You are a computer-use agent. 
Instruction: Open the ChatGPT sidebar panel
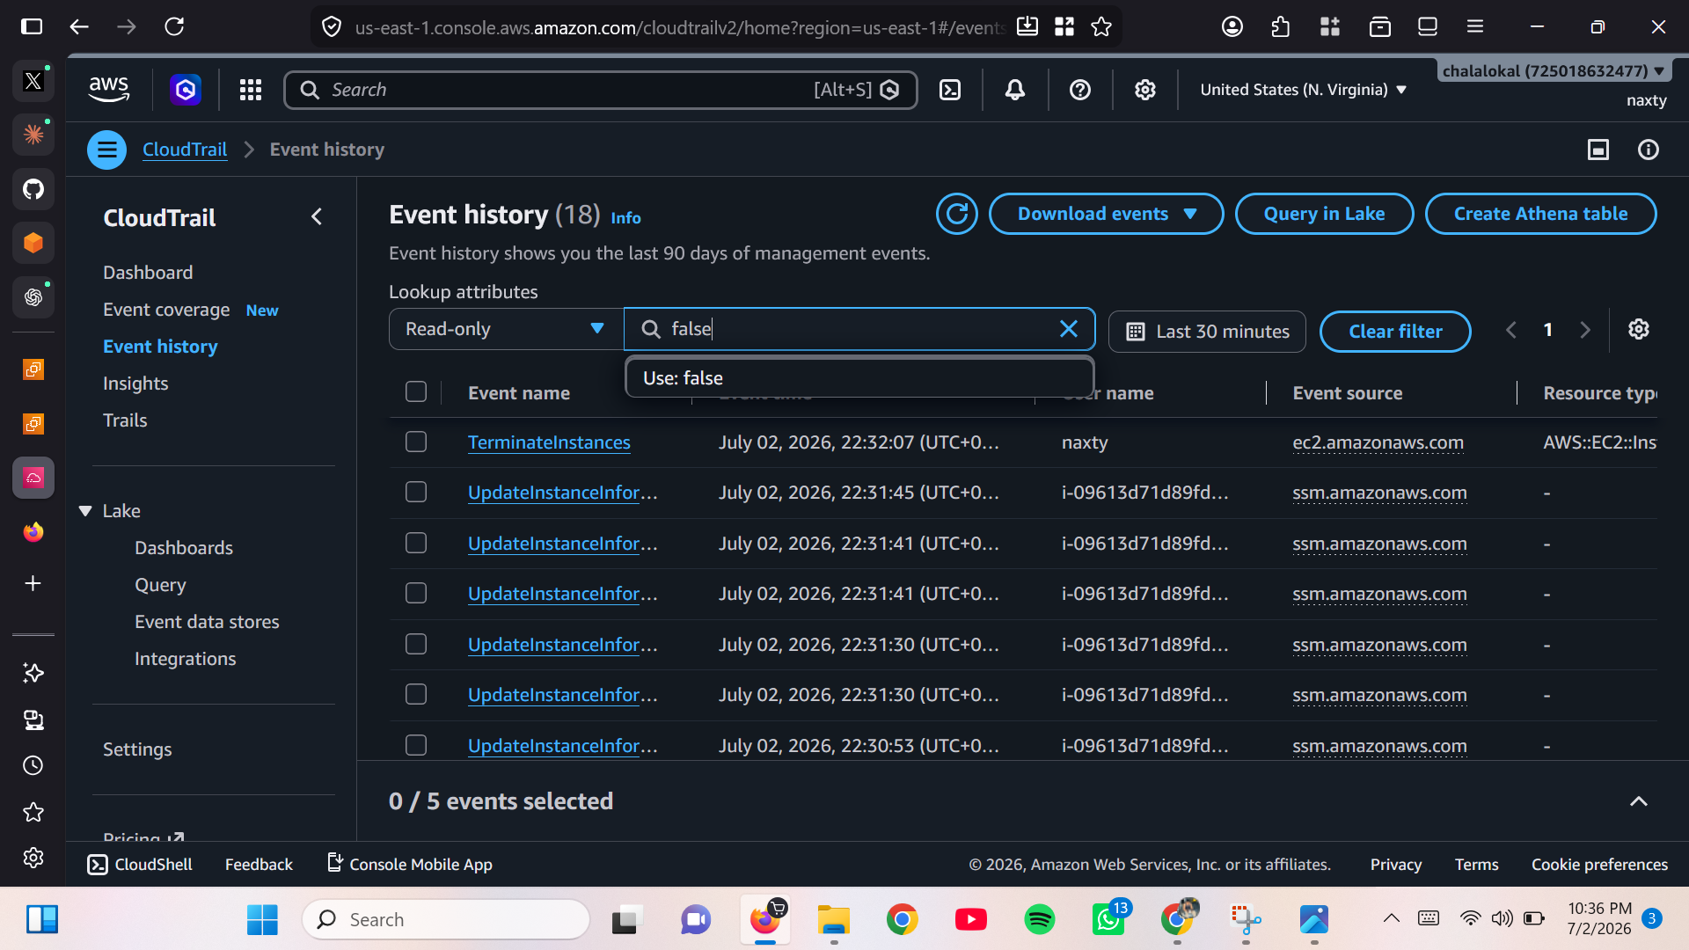click(33, 296)
